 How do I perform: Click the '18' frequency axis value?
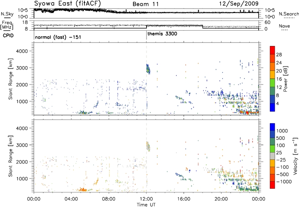coord(25,22)
